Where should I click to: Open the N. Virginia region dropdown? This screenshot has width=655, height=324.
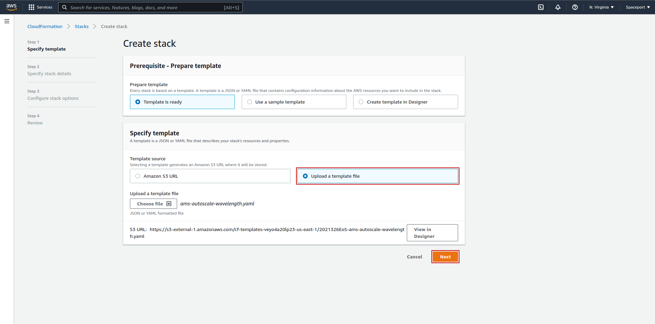(601, 7)
